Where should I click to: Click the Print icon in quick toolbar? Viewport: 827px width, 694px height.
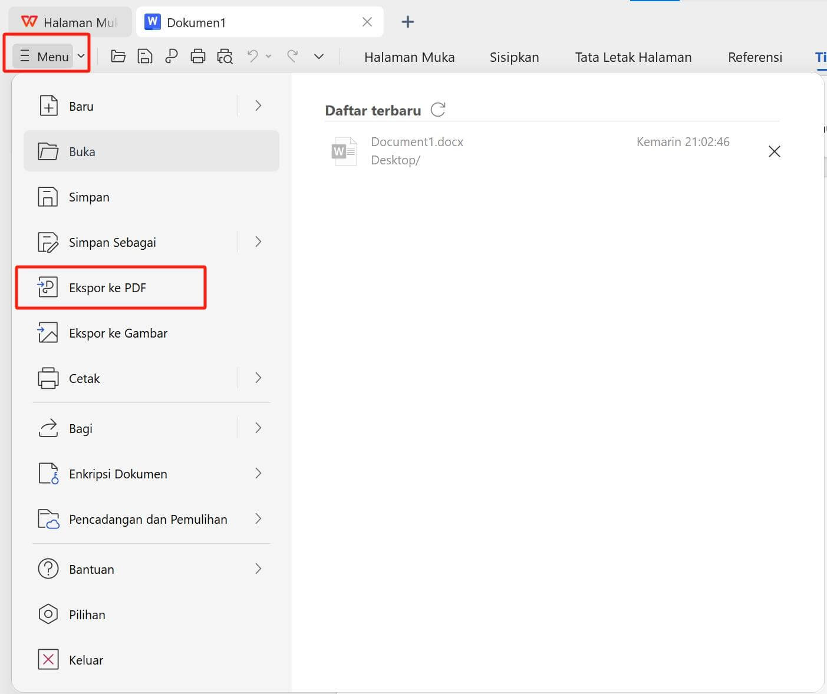coord(198,57)
